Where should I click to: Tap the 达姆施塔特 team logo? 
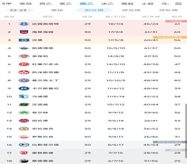pos(24,24)
